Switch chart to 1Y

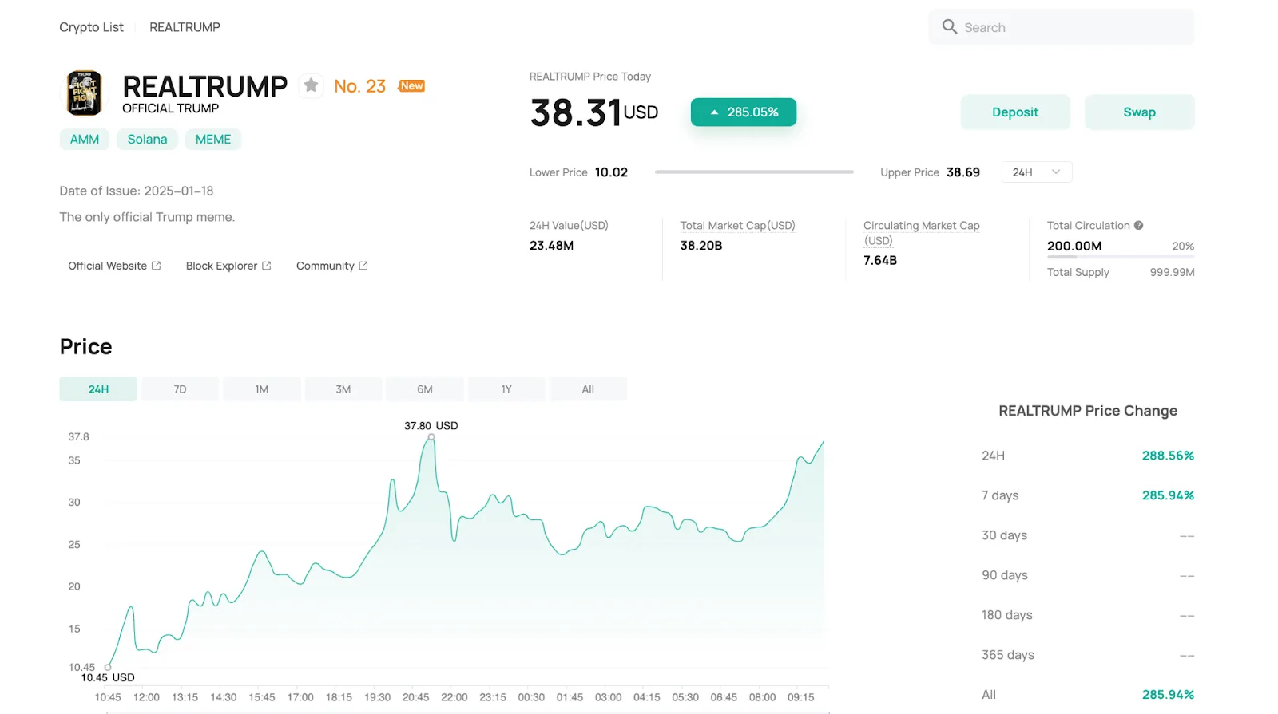[506, 389]
